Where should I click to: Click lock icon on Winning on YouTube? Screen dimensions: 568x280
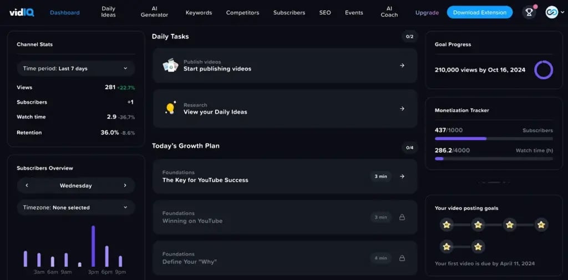[402, 217]
